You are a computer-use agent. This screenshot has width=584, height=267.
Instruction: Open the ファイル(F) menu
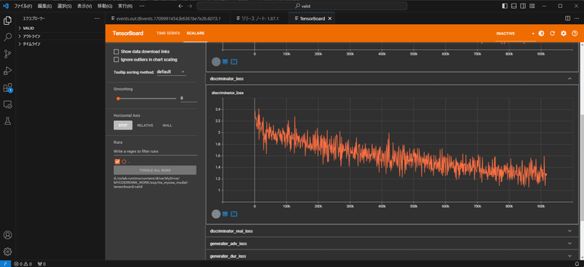coord(23,7)
